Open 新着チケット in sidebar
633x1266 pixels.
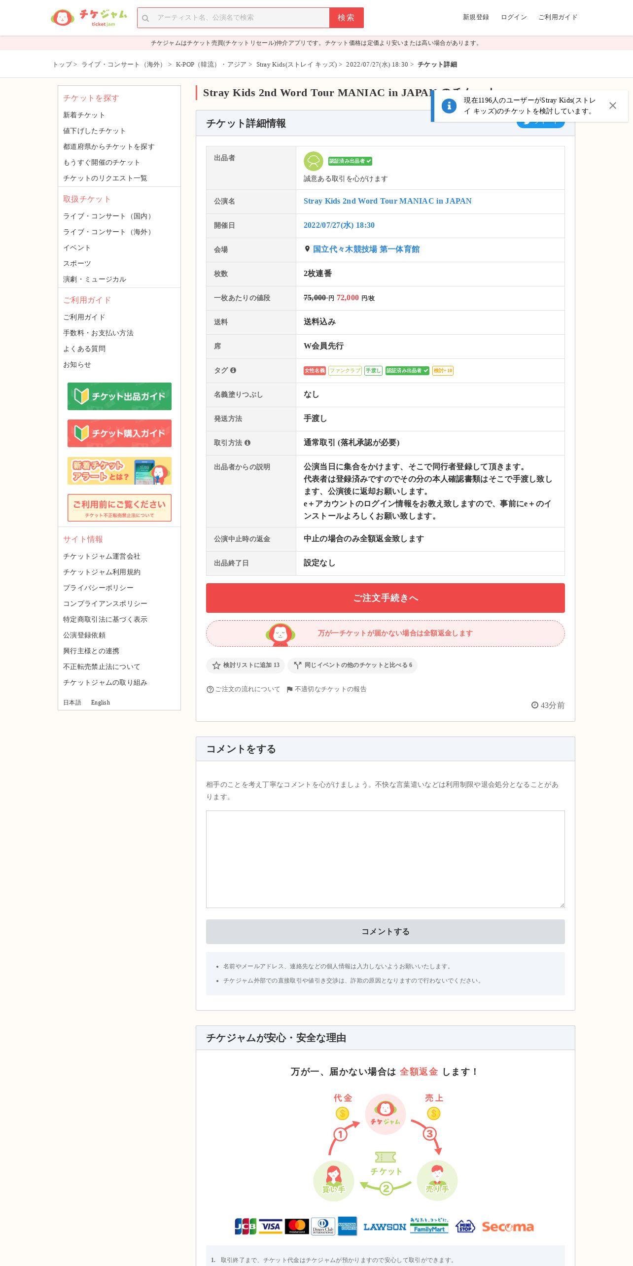(84, 115)
